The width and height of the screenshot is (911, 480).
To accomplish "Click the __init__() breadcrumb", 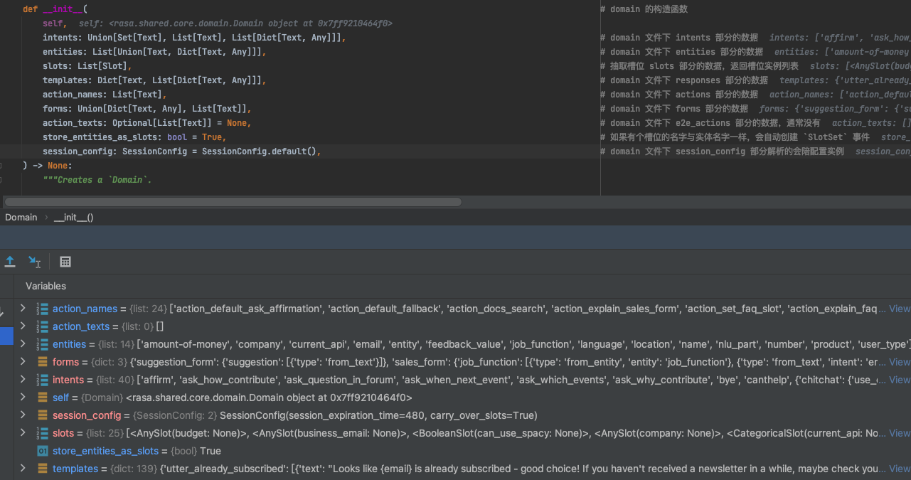I will pos(74,217).
